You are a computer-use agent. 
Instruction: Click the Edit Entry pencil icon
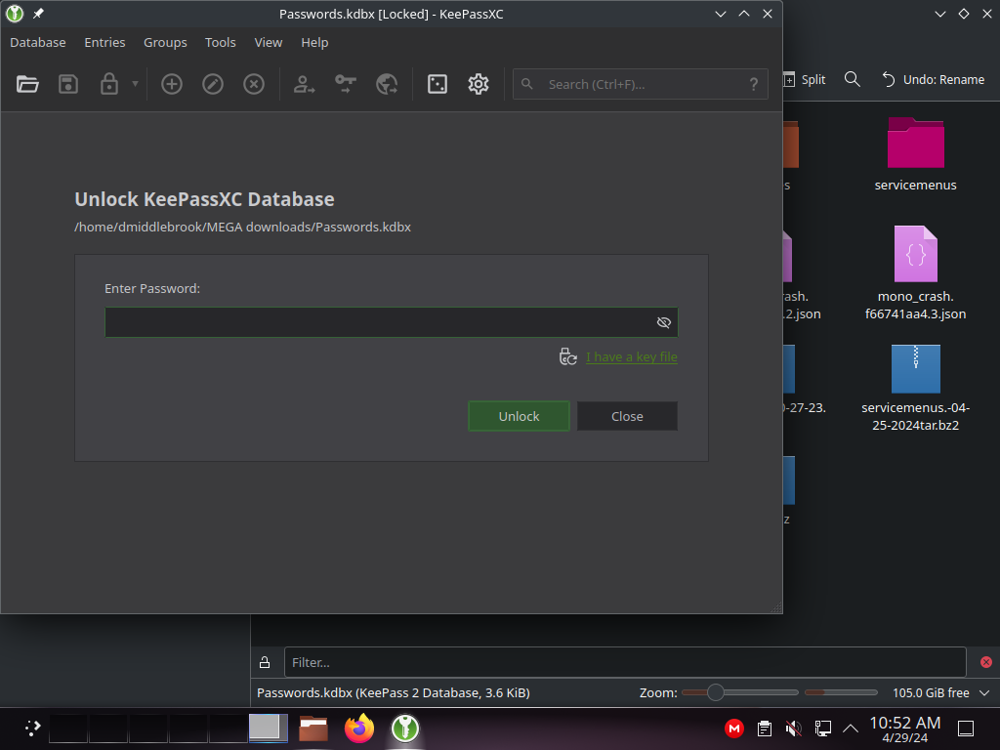tap(212, 84)
